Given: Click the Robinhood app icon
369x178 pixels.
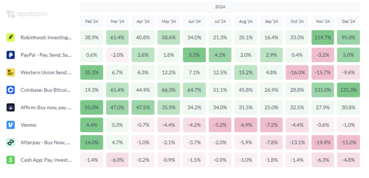Looking at the screenshot, I should point(10,37).
